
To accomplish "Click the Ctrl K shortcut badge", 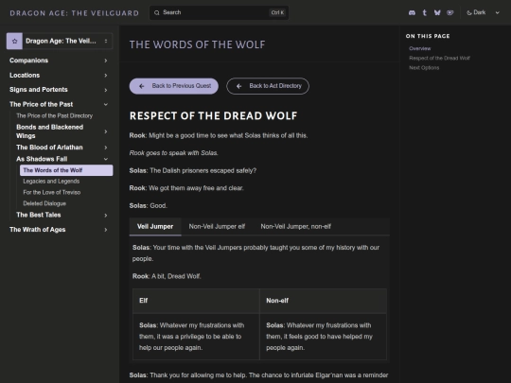I will click(277, 12).
